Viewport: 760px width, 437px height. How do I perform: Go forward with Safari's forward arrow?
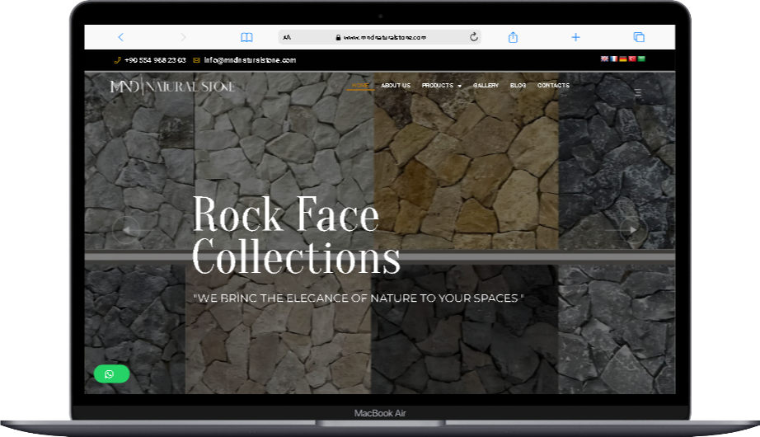[183, 37]
